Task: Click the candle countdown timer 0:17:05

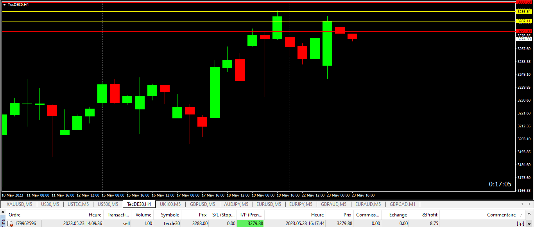Action: tap(500, 184)
